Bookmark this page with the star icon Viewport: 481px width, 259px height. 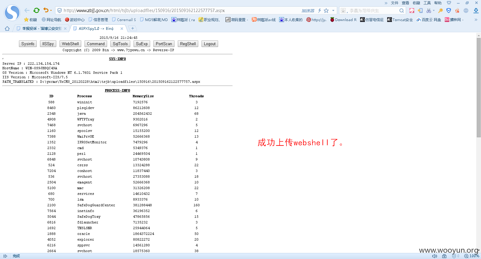[326, 11]
